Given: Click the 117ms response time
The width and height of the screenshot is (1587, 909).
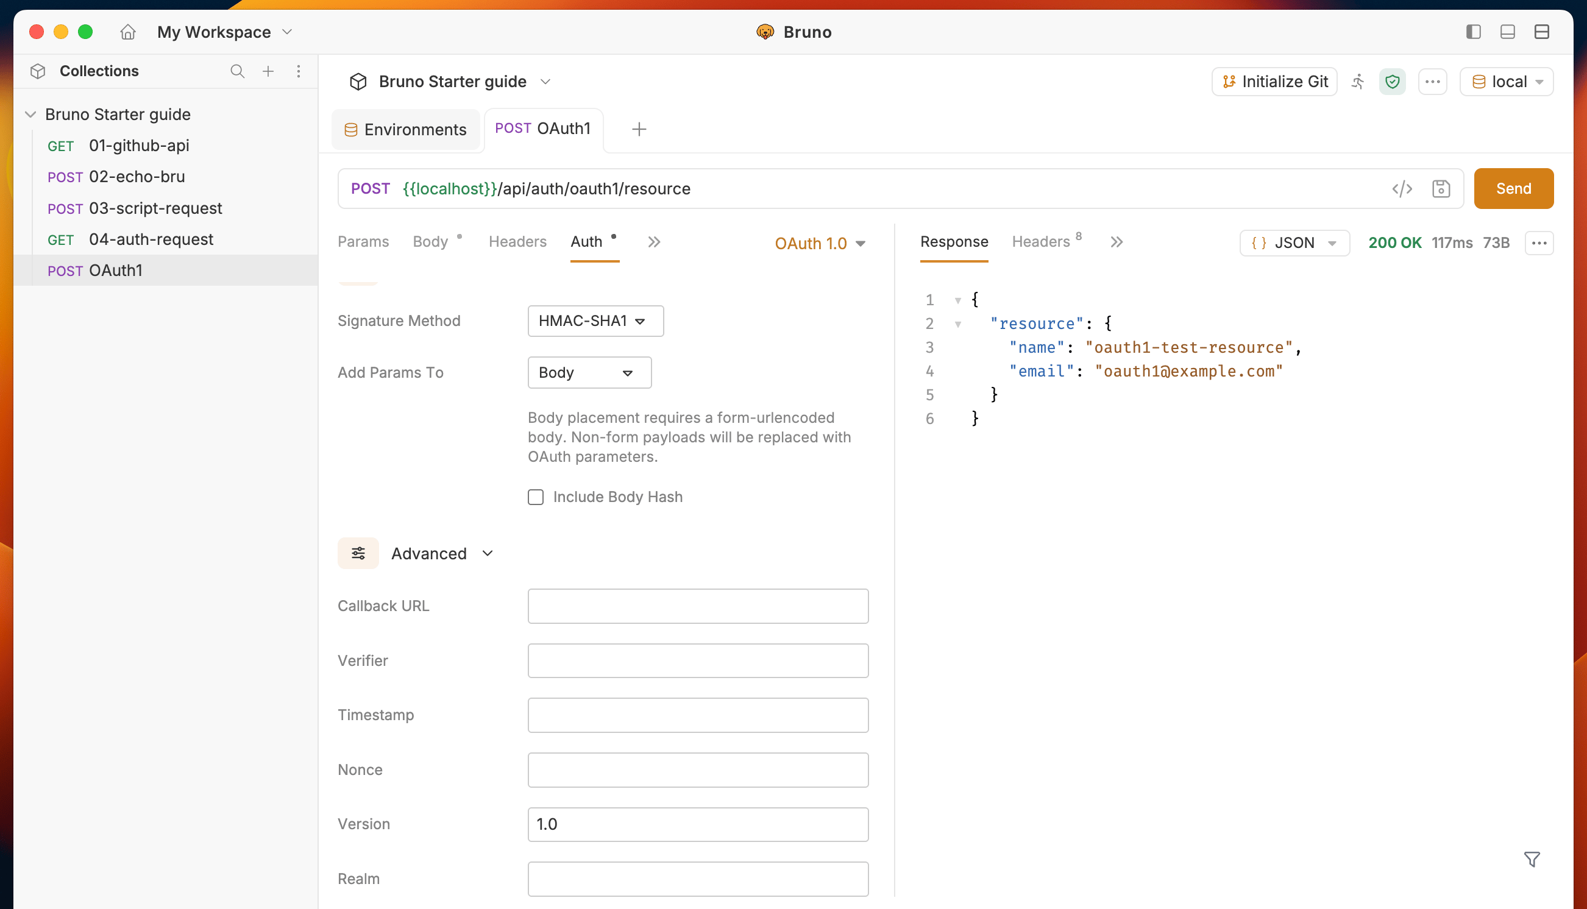Looking at the screenshot, I should tap(1452, 243).
